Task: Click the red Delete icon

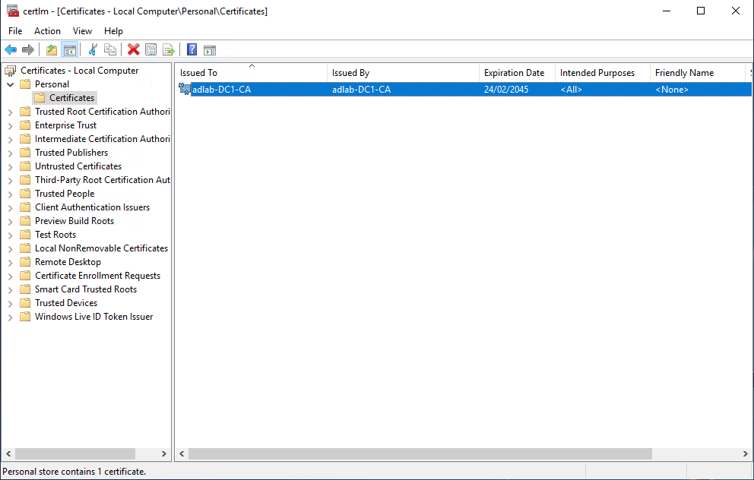Action: [x=132, y=49]
